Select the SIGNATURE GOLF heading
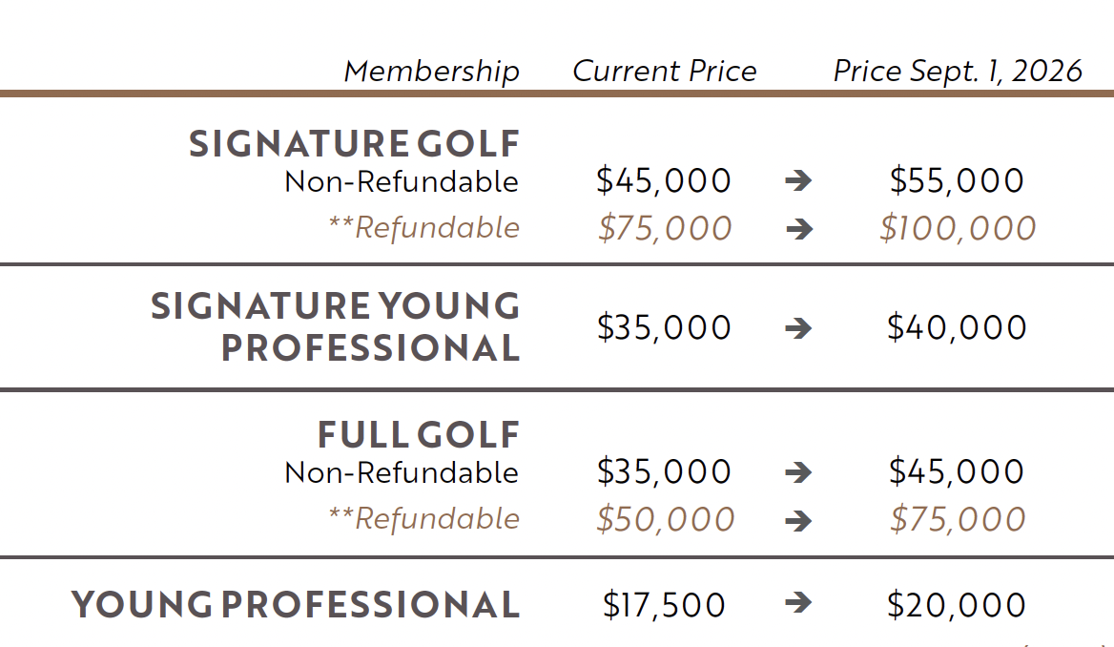 355,144
